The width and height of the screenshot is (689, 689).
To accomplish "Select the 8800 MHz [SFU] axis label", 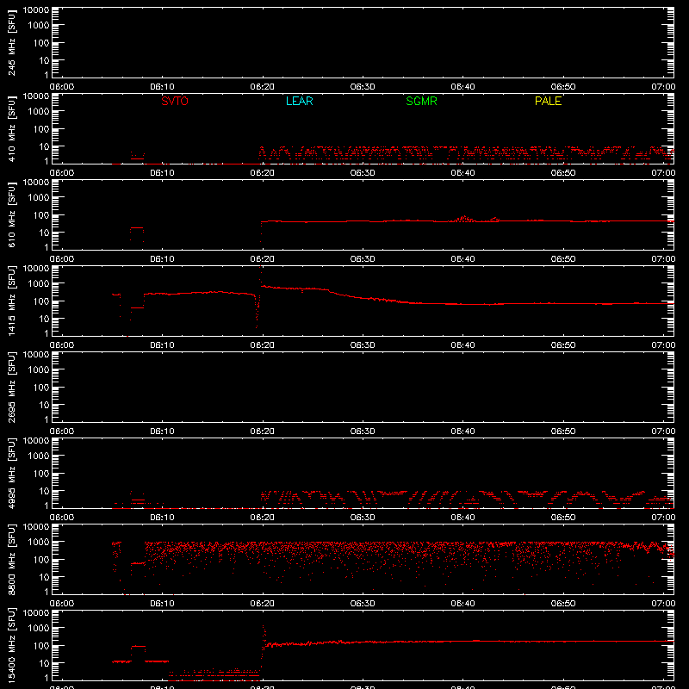I will (12, 560).
